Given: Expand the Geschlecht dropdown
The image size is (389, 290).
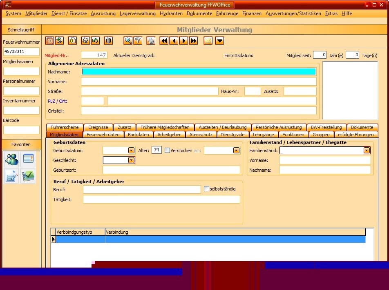Looking at the screenshot, I should [x=131, y=160].
